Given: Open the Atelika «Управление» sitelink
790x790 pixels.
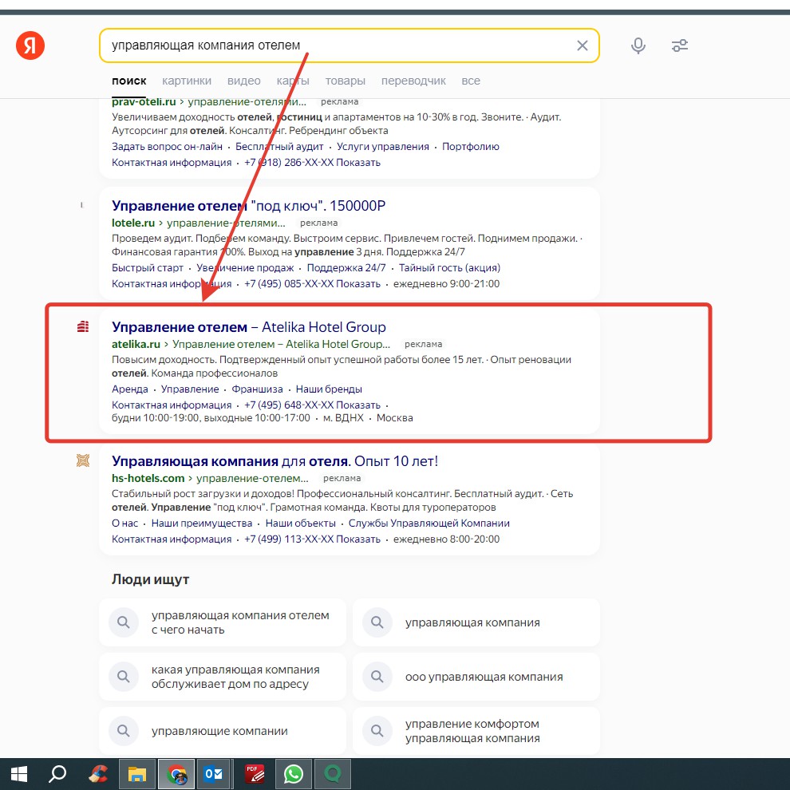Looking at the screenshot, I should [x=190, y=389].
